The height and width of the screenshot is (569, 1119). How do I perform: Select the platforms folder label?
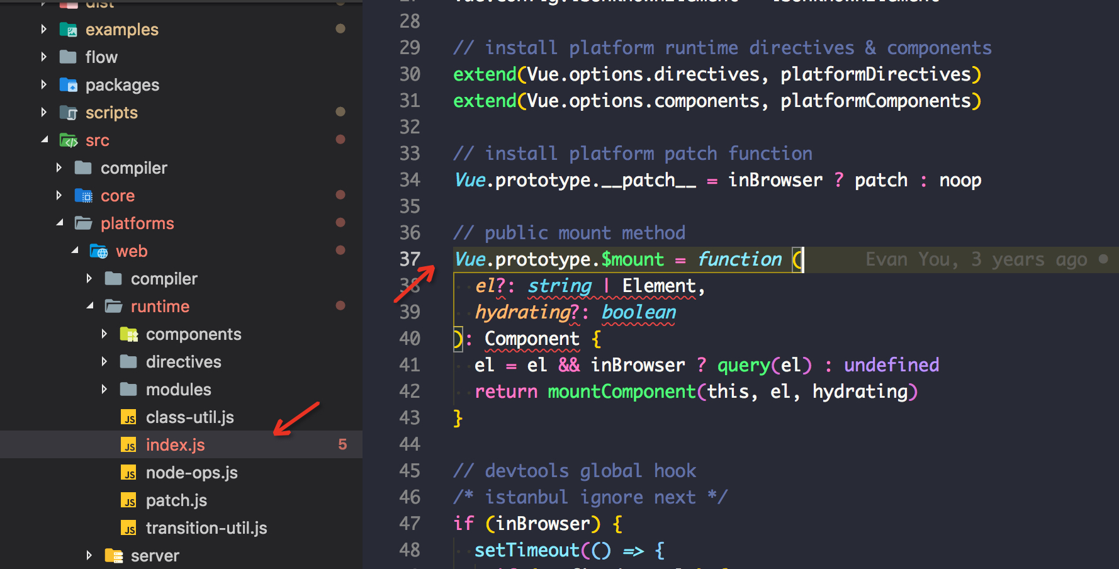click(x=137, y=223)
